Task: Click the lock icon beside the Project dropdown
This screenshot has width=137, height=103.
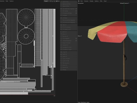Action: coord(55,1)
